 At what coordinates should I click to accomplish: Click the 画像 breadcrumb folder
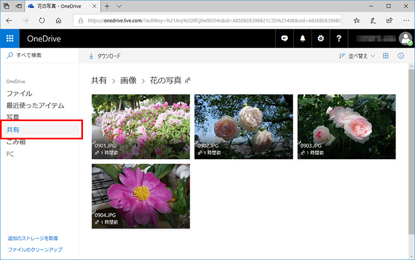pyautogui.click(x=128, y=80)
